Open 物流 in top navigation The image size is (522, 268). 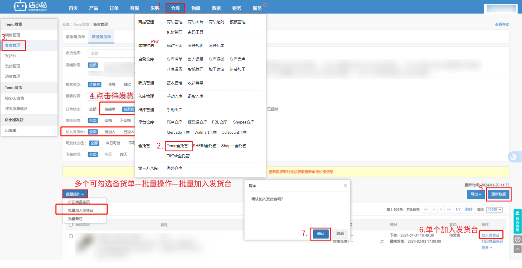196,8
